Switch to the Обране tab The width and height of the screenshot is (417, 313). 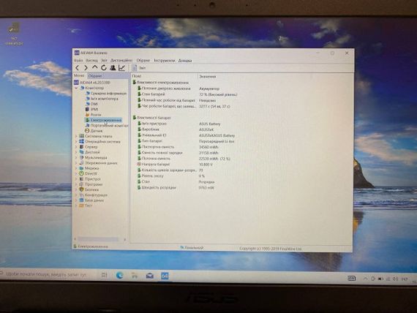click(x=95, y=76)
